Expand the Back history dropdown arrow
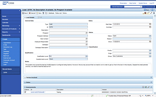 pyautogui.click(x=150, y=10)
